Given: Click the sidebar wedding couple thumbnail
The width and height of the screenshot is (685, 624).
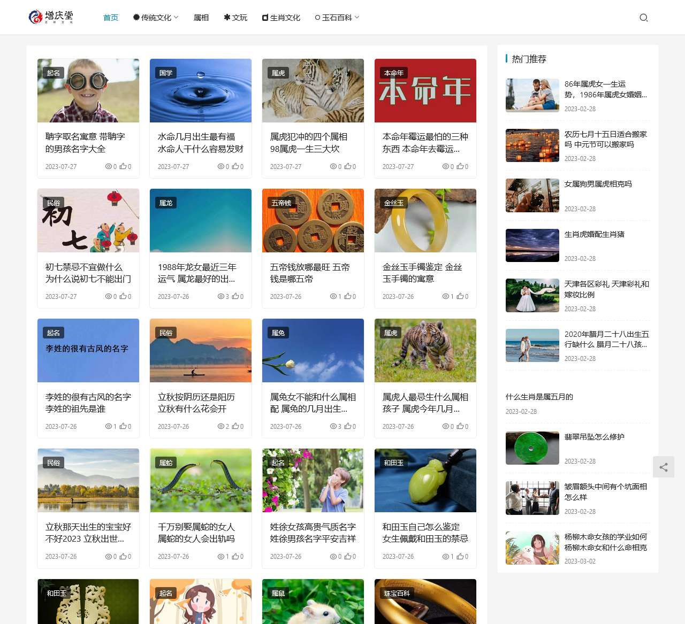Looking at the screenshot, I should pos(532,295).
